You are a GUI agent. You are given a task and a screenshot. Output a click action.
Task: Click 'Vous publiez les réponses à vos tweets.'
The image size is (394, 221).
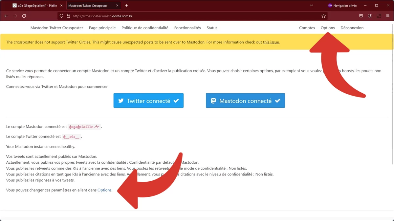pos(40,180)
